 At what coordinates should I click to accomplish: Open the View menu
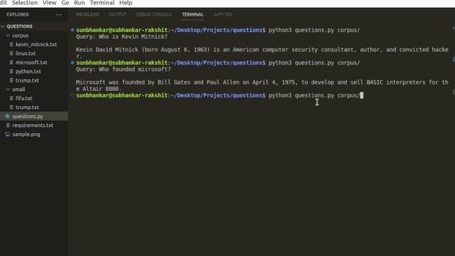[x=49, y=3]
